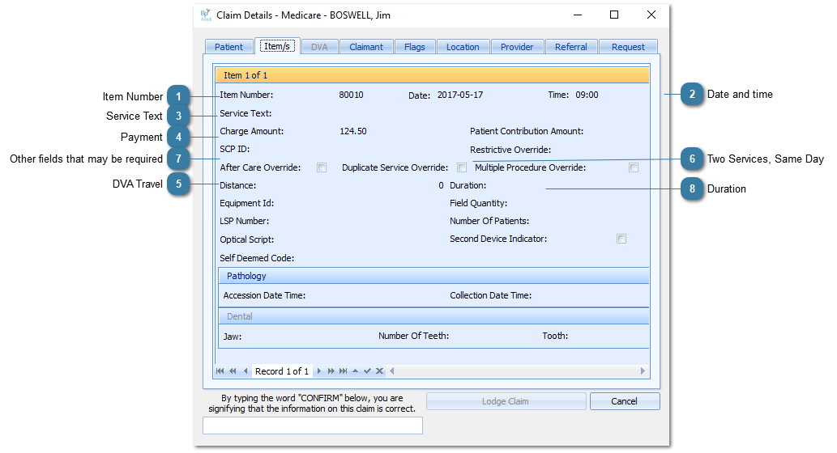Click the Service Text label
This screenshot has height=453, width=837.
[x=246, y=113]
